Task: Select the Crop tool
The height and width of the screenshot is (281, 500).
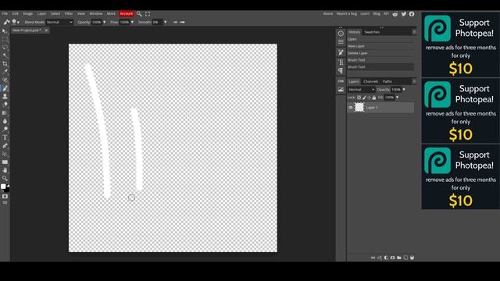Action: pos(5,64)
